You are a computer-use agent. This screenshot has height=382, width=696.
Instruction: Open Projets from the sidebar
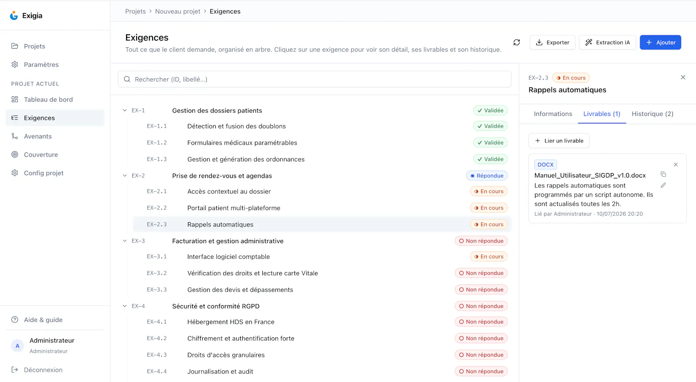[x=55, y=46]
